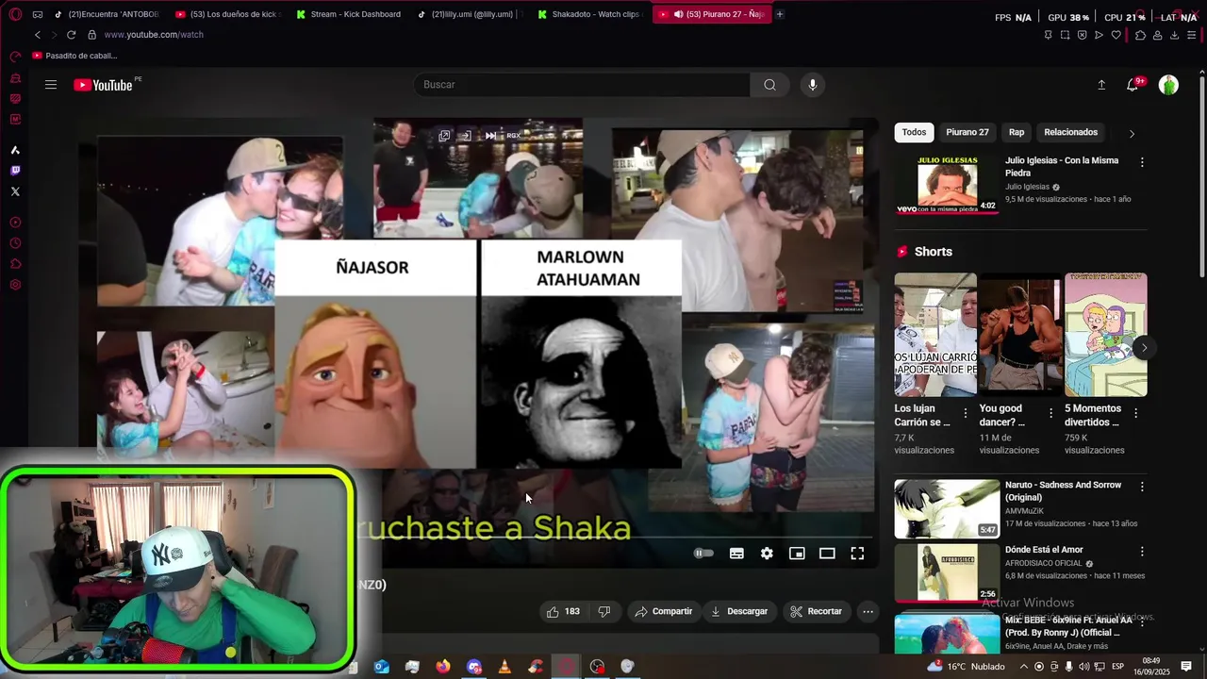Viewport: 1207px width, 679px height.
Task: Open options for Dónde Está el Amor
Action: pyautogui.click(x=1142, y=552)
